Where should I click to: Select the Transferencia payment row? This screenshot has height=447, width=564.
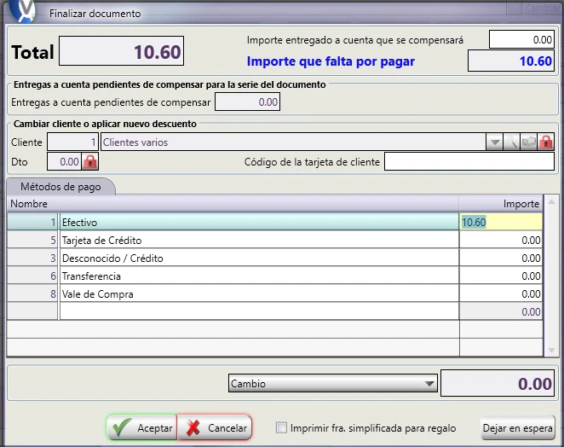(x=275, y=276)
